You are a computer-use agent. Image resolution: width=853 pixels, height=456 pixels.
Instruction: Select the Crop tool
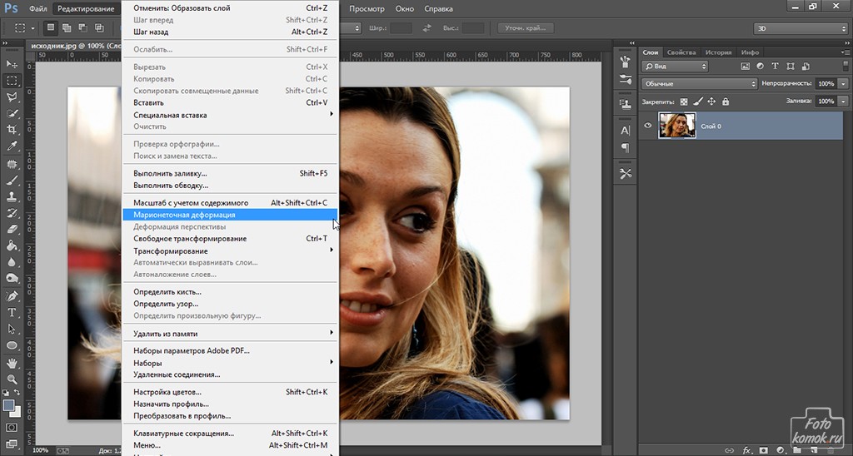pos(12,130)
